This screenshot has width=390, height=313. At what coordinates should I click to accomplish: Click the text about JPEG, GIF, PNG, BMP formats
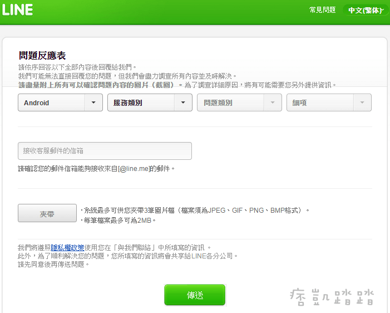[195, 211]
